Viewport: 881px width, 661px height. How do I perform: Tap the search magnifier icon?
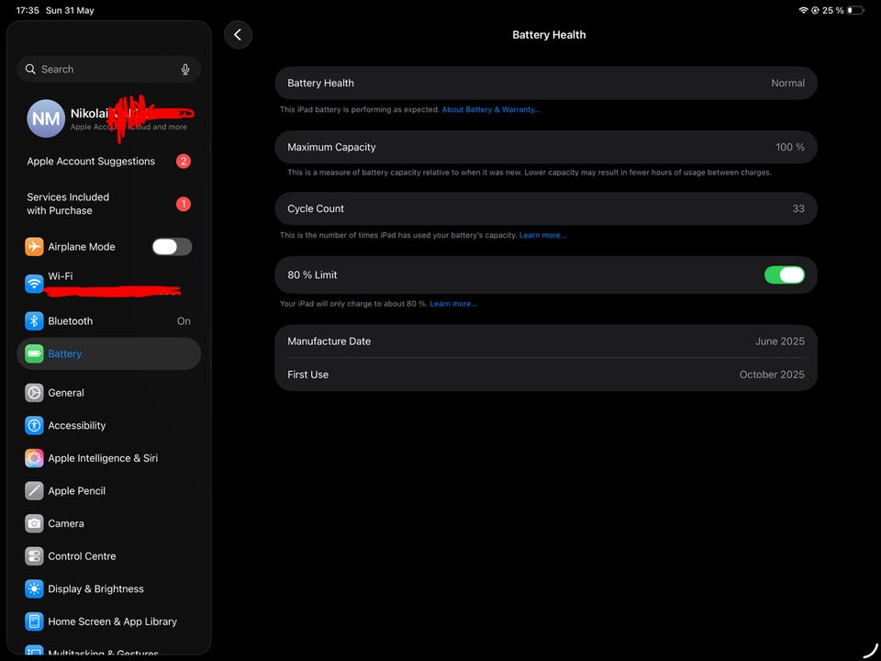coord(30,69)
